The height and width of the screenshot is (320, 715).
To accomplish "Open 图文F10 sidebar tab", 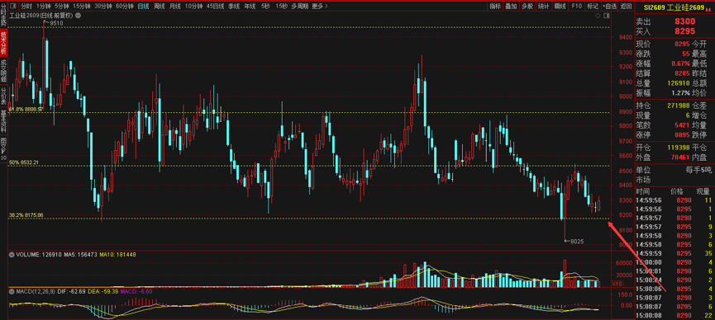I will (3, 148).
